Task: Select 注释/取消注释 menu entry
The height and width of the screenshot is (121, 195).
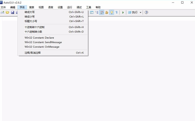Action: pyautogui.click(x=53, y=53)
